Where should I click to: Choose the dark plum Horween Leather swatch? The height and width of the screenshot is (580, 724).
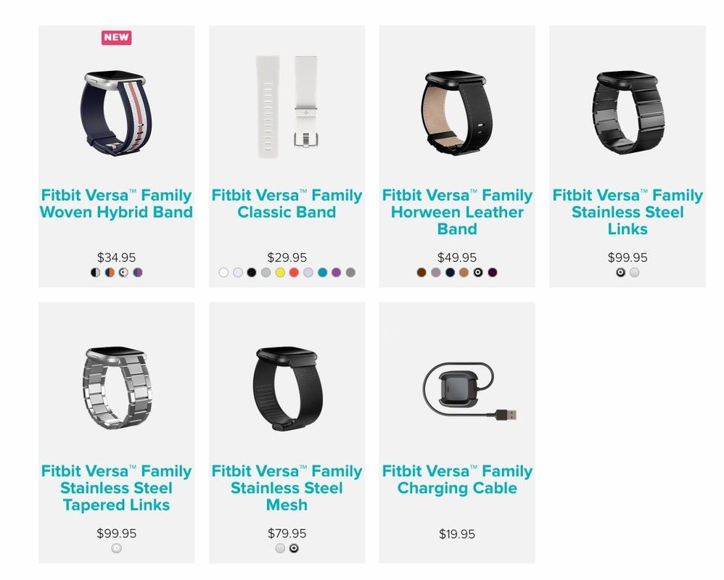[493, 273]
